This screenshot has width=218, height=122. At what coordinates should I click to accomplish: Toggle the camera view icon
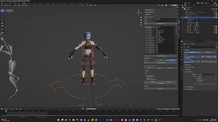pos(141,23)
